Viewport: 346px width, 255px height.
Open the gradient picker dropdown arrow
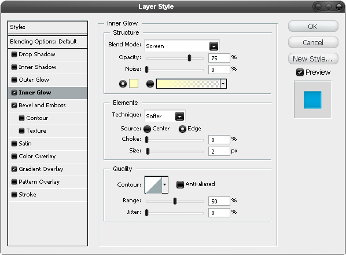point(223,84)
